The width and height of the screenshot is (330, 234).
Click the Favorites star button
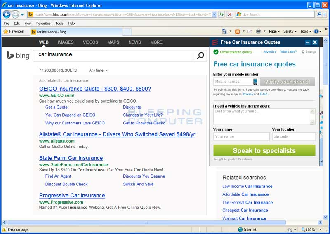14,32
